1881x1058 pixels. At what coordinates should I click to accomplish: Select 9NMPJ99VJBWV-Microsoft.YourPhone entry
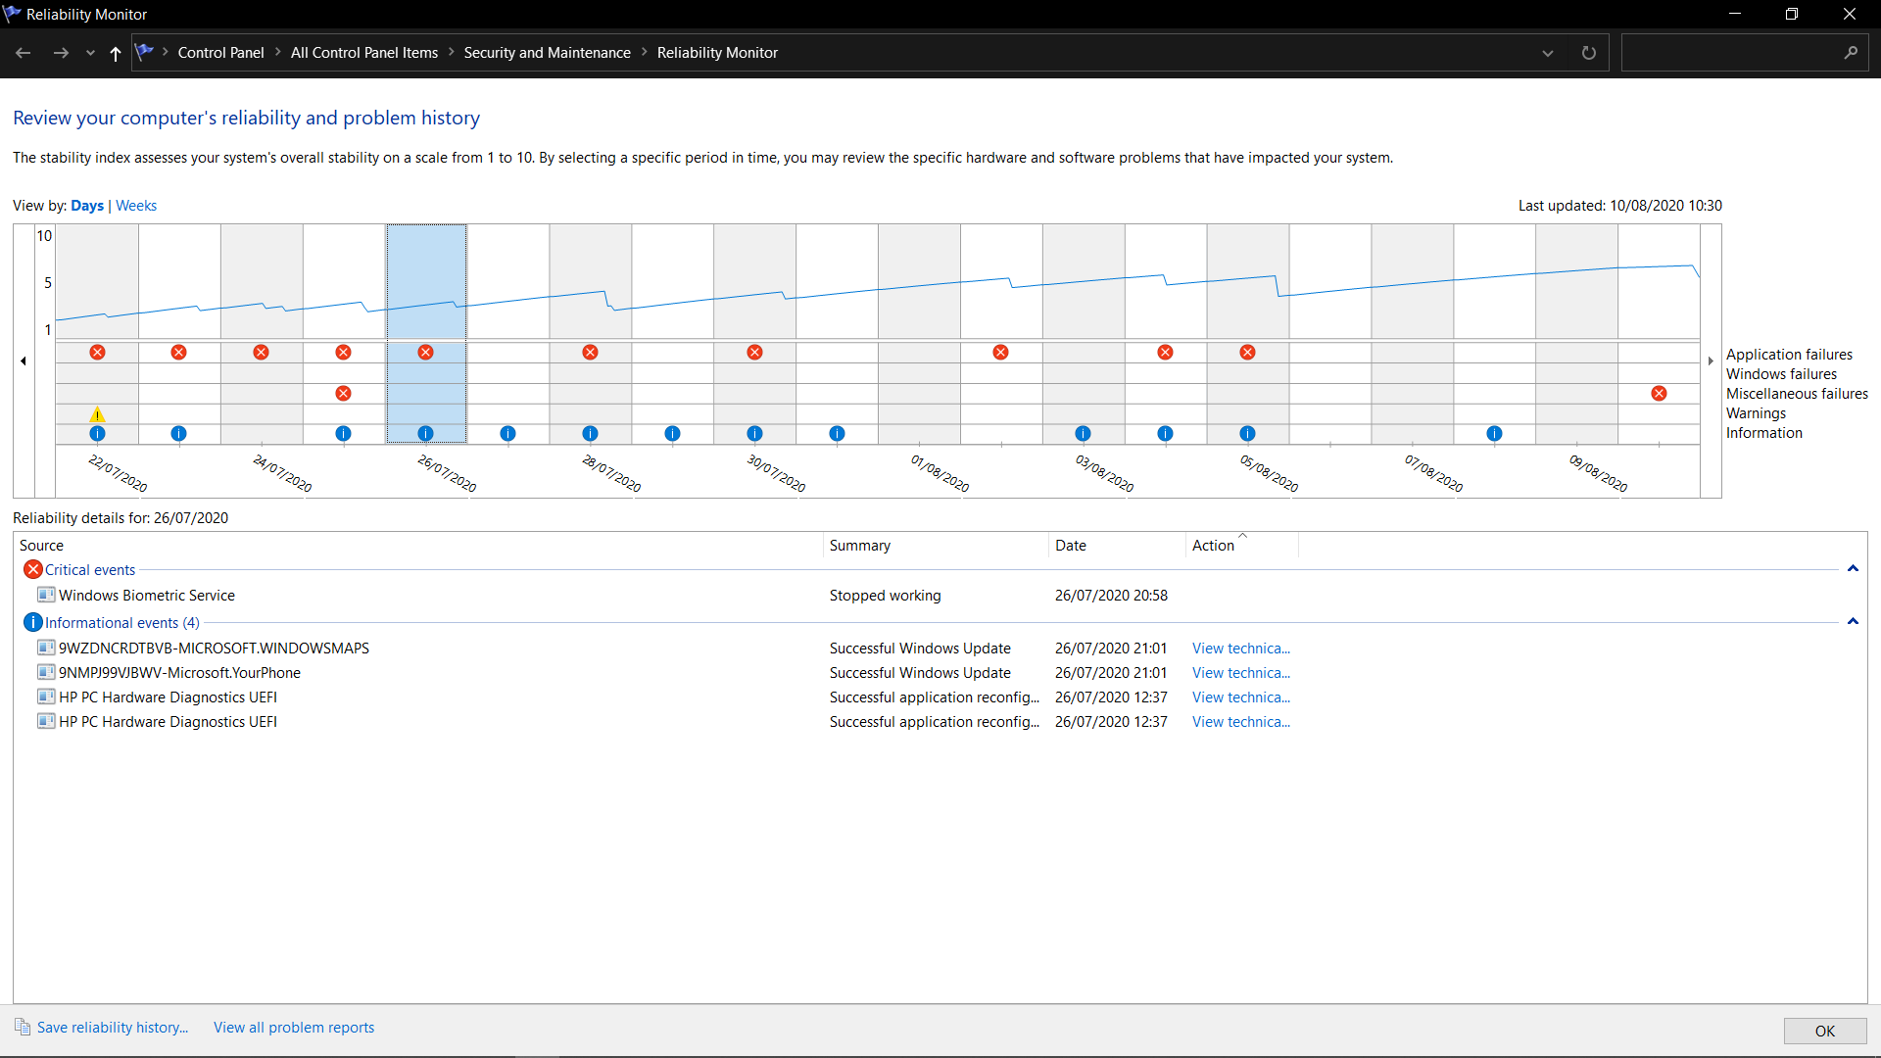pyautogui.click(x=179, y=673)
